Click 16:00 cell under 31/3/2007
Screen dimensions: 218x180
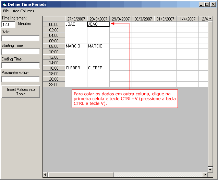pos(165,68)
